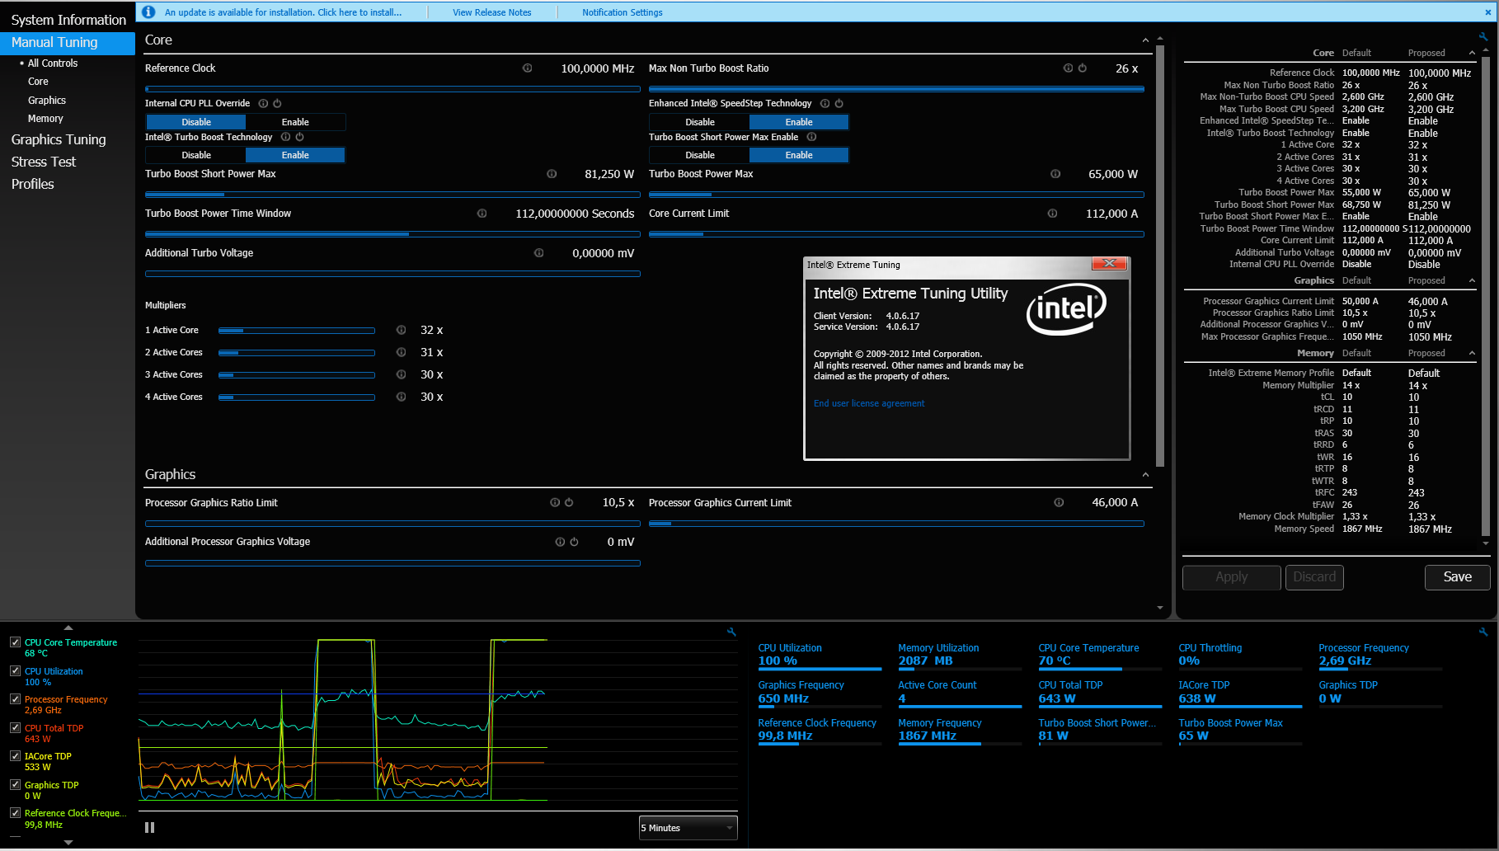Click the Save button
The height and width of the screenshot is (851, 1499).
click(x=1457, y=577)
